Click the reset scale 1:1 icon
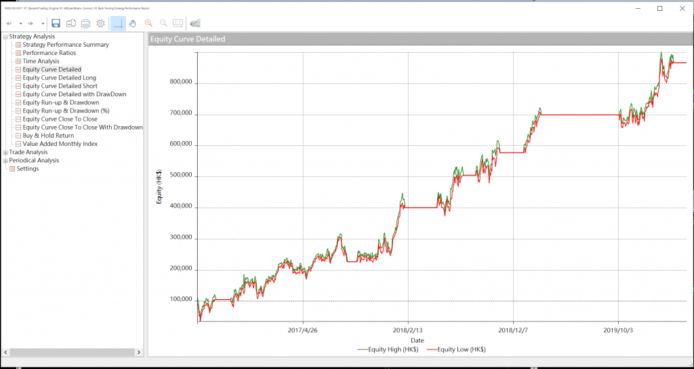Viewport: 694px width, 369px height. coord(178,23)
